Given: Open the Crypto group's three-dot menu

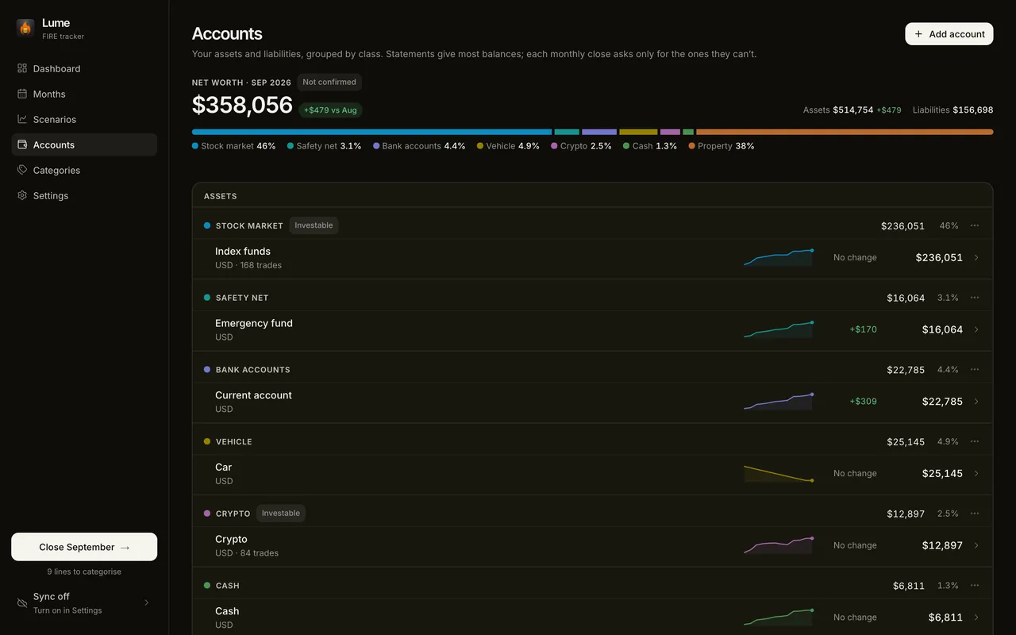Looking at the screenshot, I should 975,514.
